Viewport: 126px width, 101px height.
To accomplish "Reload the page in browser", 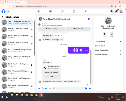I will [x=9, y=6].
